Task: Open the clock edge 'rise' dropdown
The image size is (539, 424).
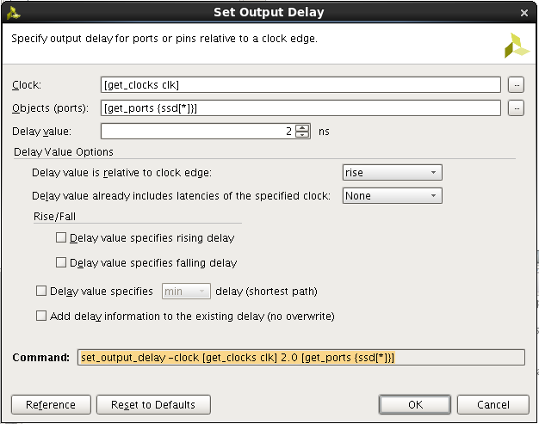Action: [393, 172]
